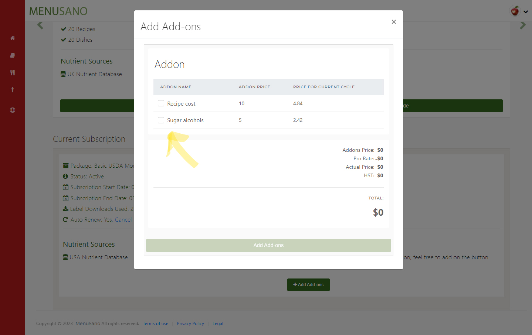Open the Privacy Policy link
This screenshot has height=335, width=532.
pos(190,324)
